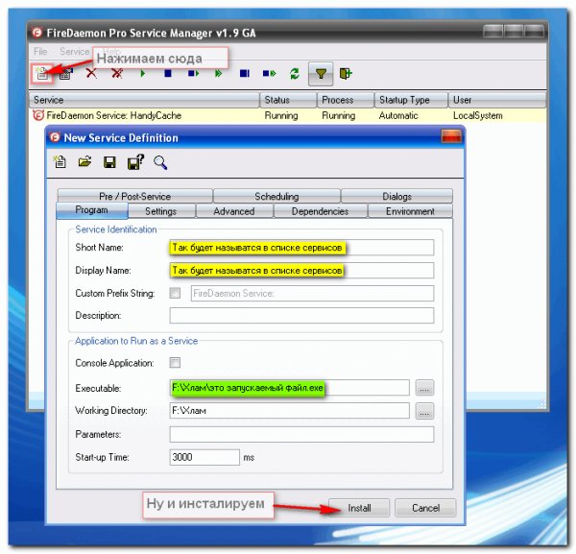Viewport: 576px width, 554px height.
Task: Click the restart service icon
Action: point(193,74)
